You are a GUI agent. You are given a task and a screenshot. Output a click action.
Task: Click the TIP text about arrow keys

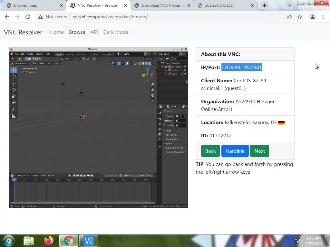244,168
